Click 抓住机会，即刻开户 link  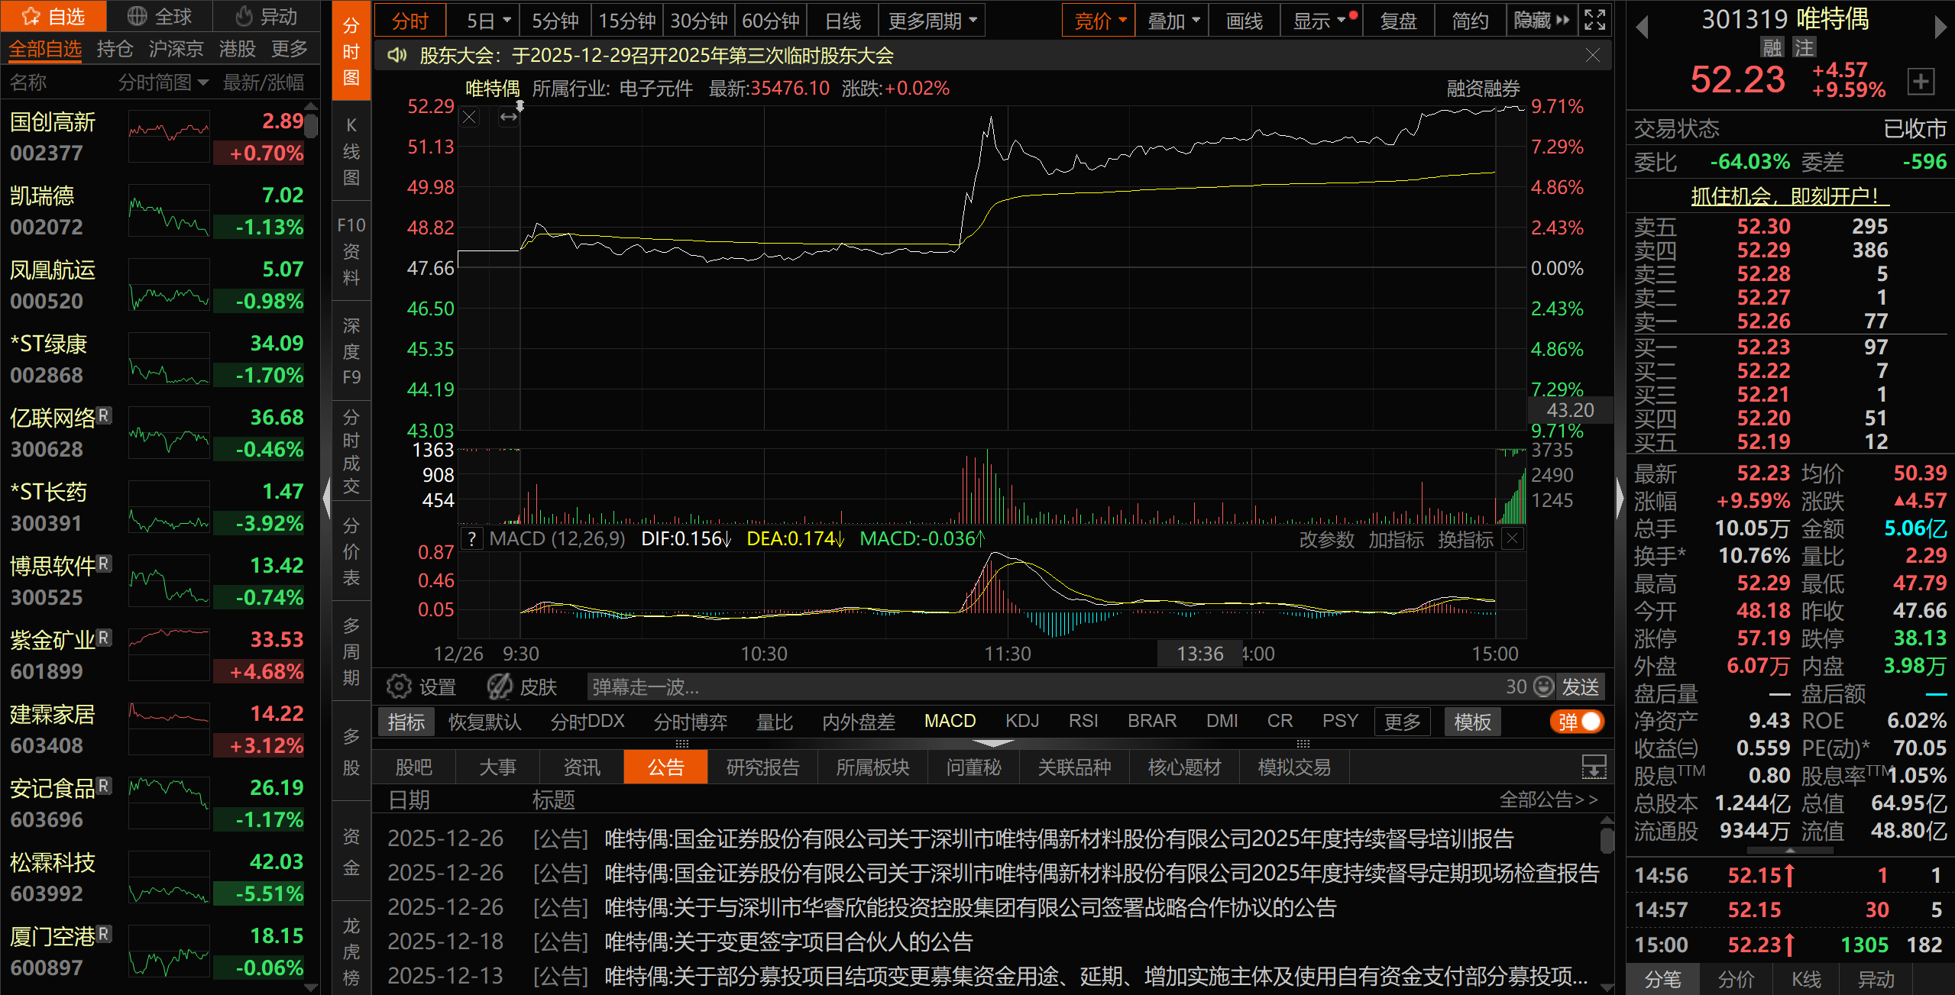[x=1789, y=196]
